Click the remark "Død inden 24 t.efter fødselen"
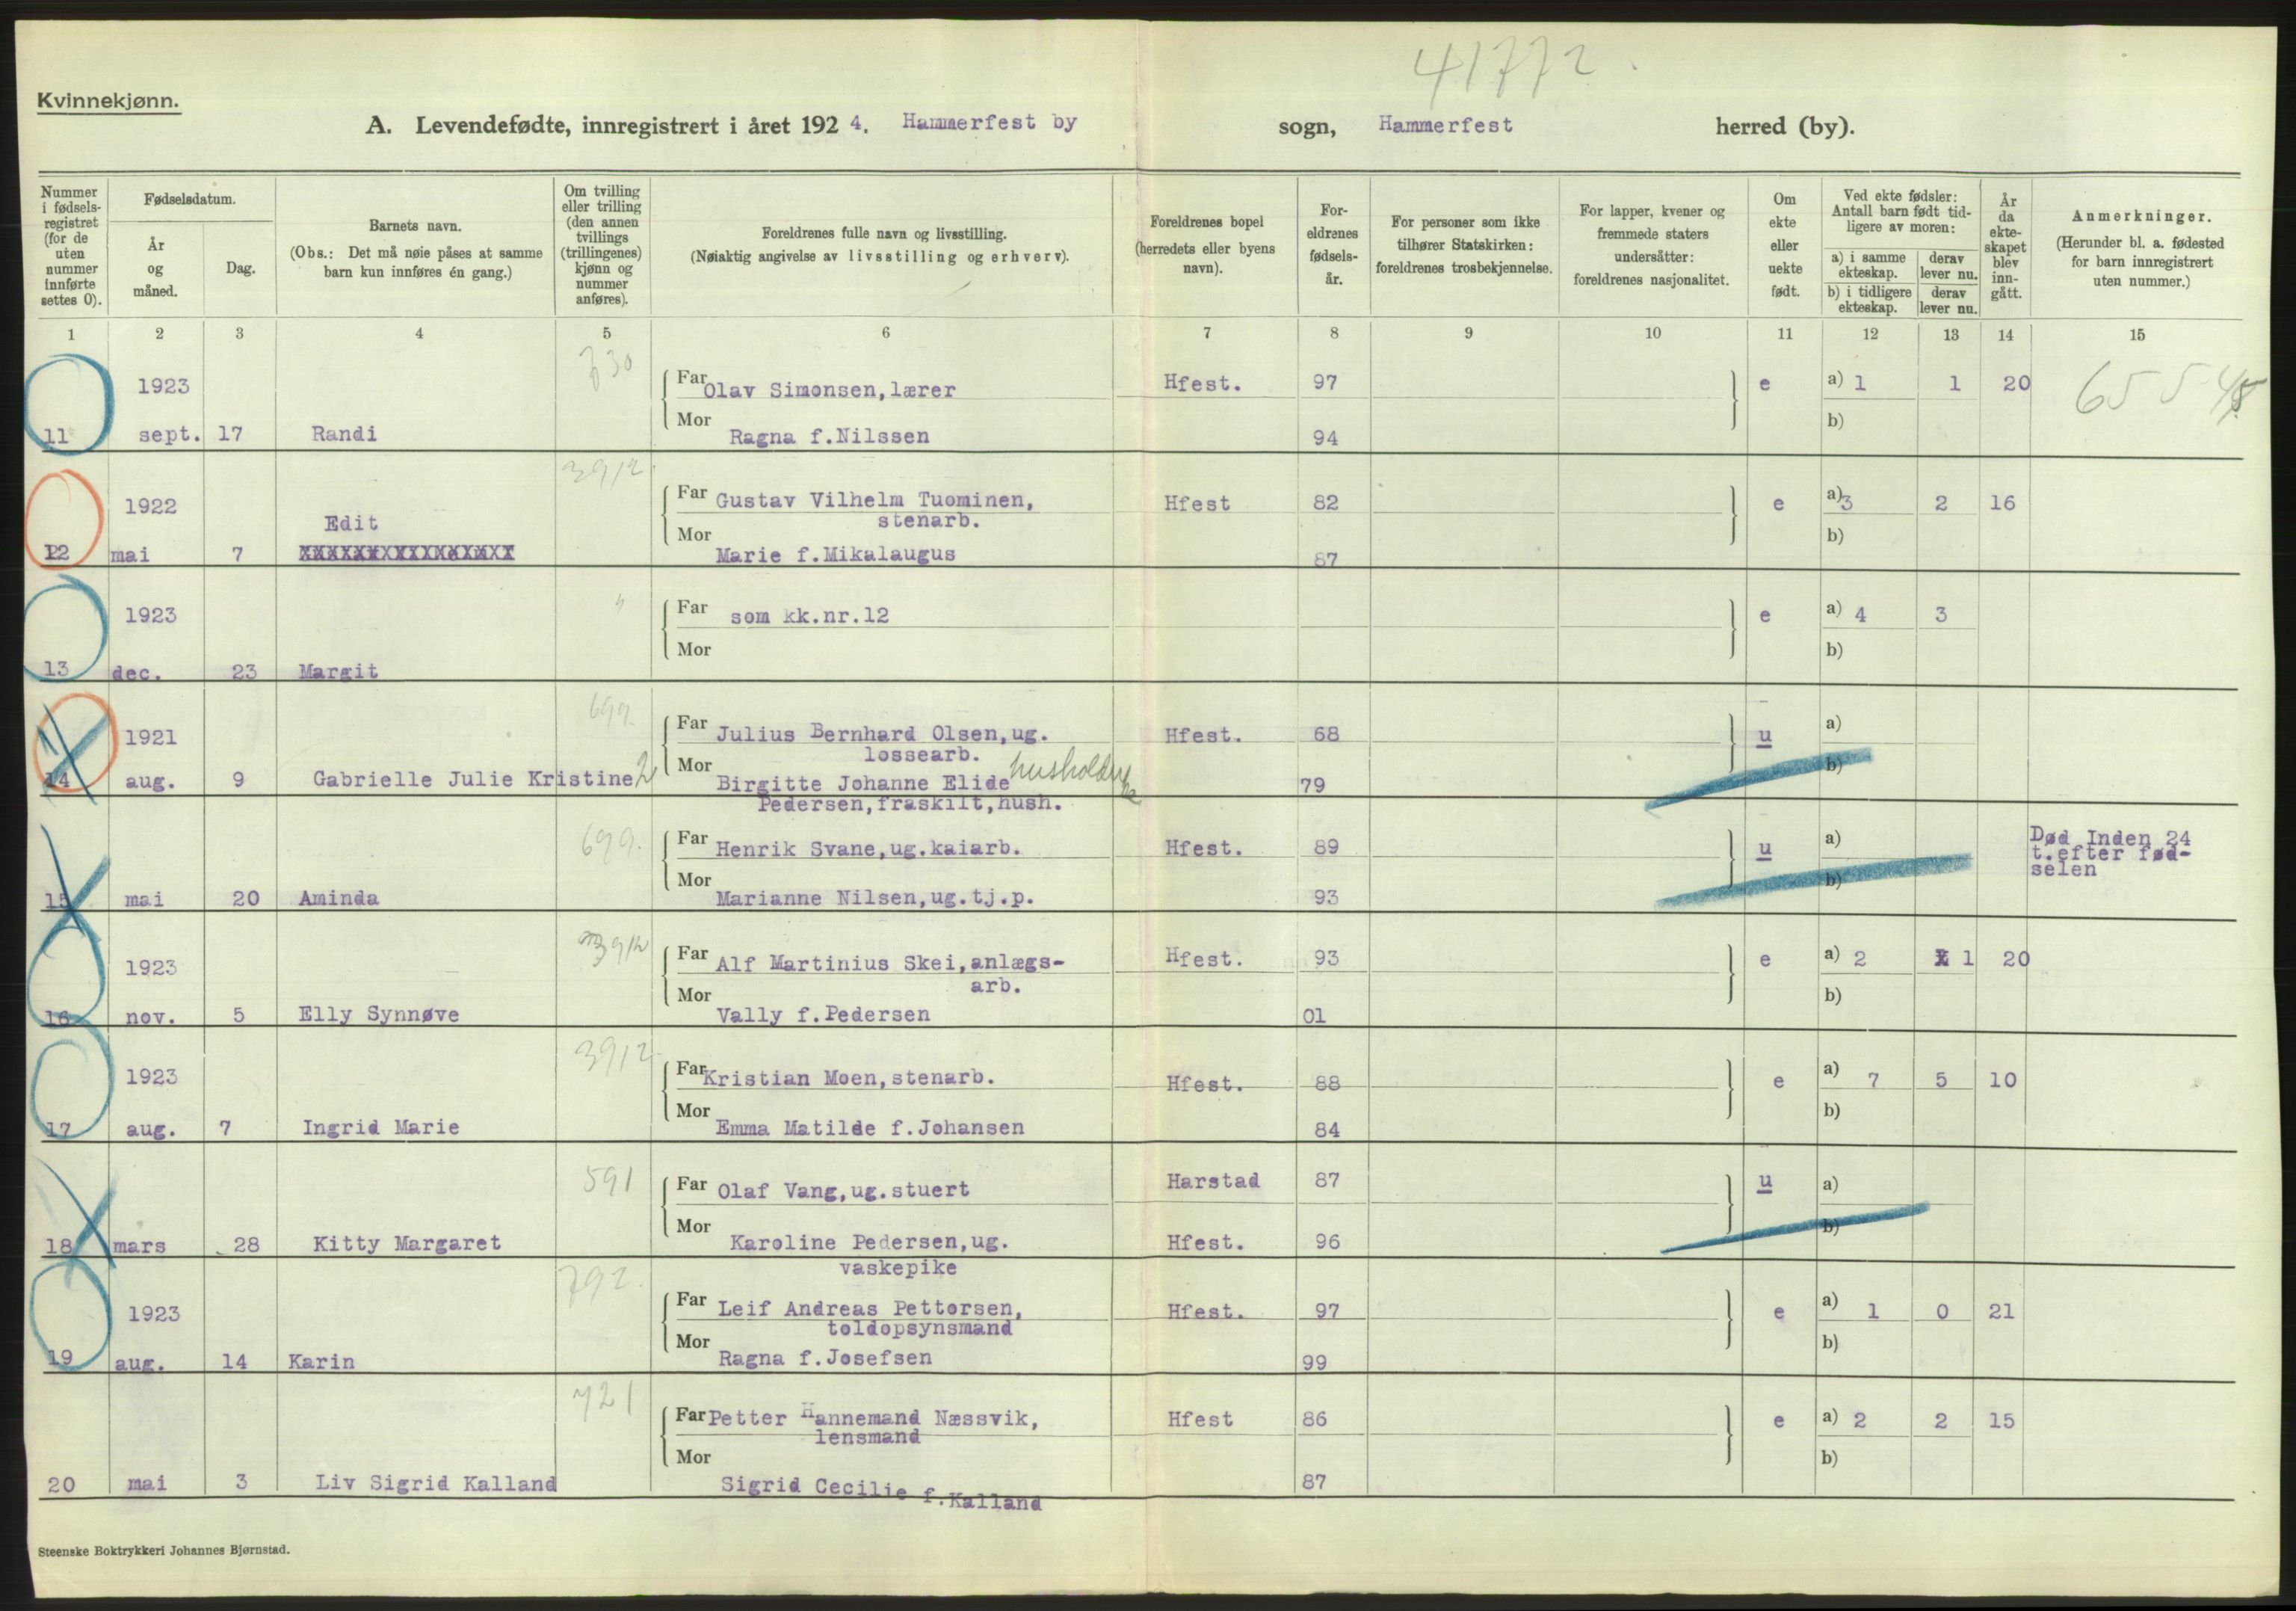Screen dimensions: 2296x1611 2111,852
